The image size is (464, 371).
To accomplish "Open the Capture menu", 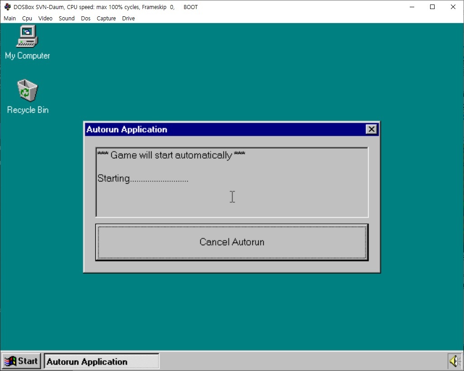I will tap(106, 19).
